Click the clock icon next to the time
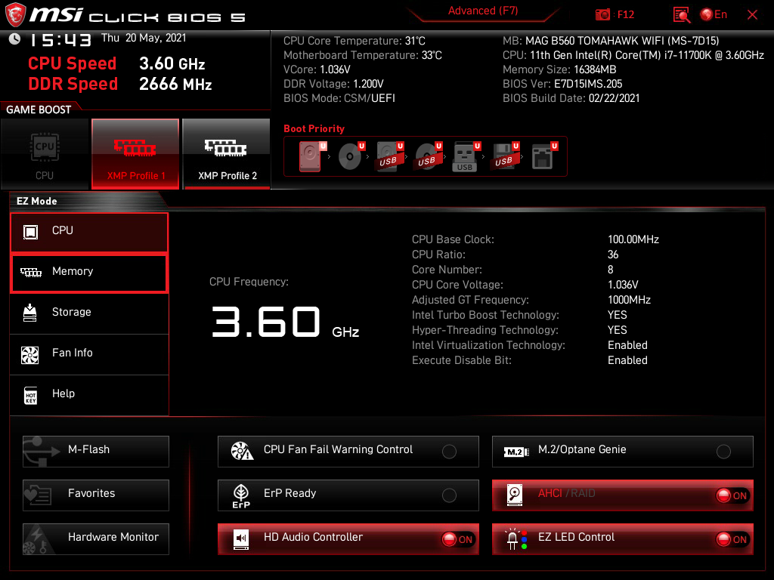The image size is (774, 580). pyautogui.click(x=15, y=39)
